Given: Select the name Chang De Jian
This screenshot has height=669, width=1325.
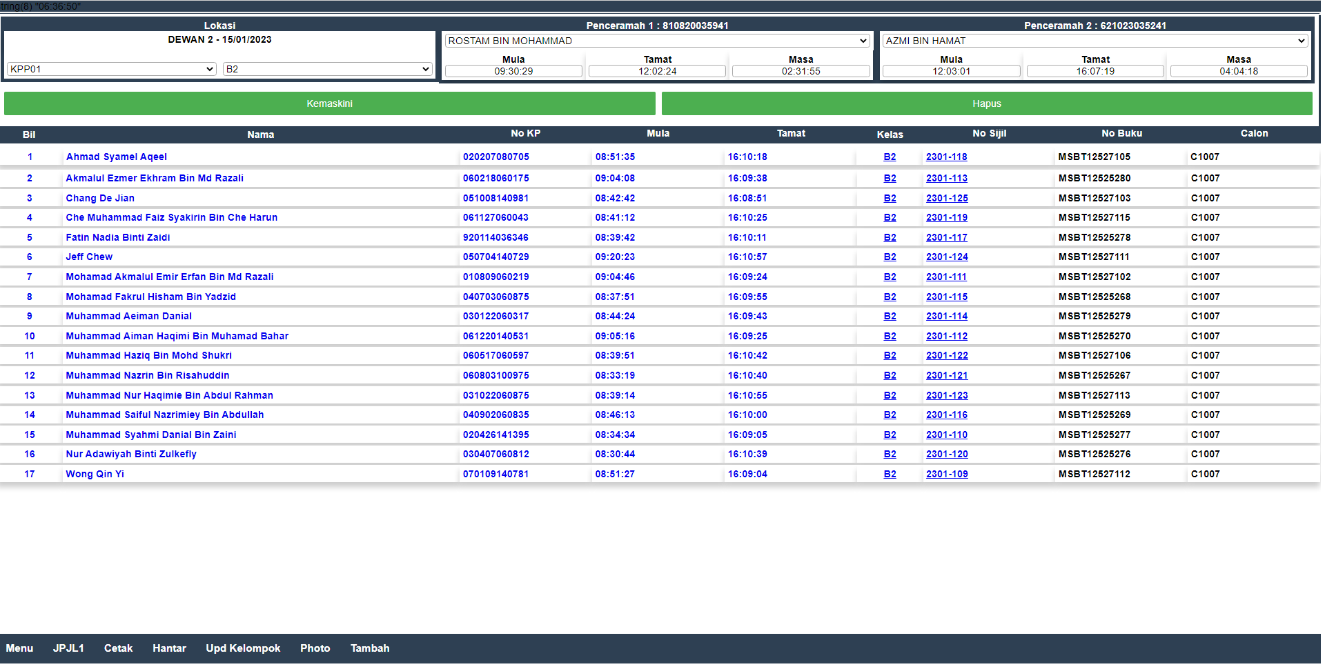Looking at the screenshot, I should [100, 199].
